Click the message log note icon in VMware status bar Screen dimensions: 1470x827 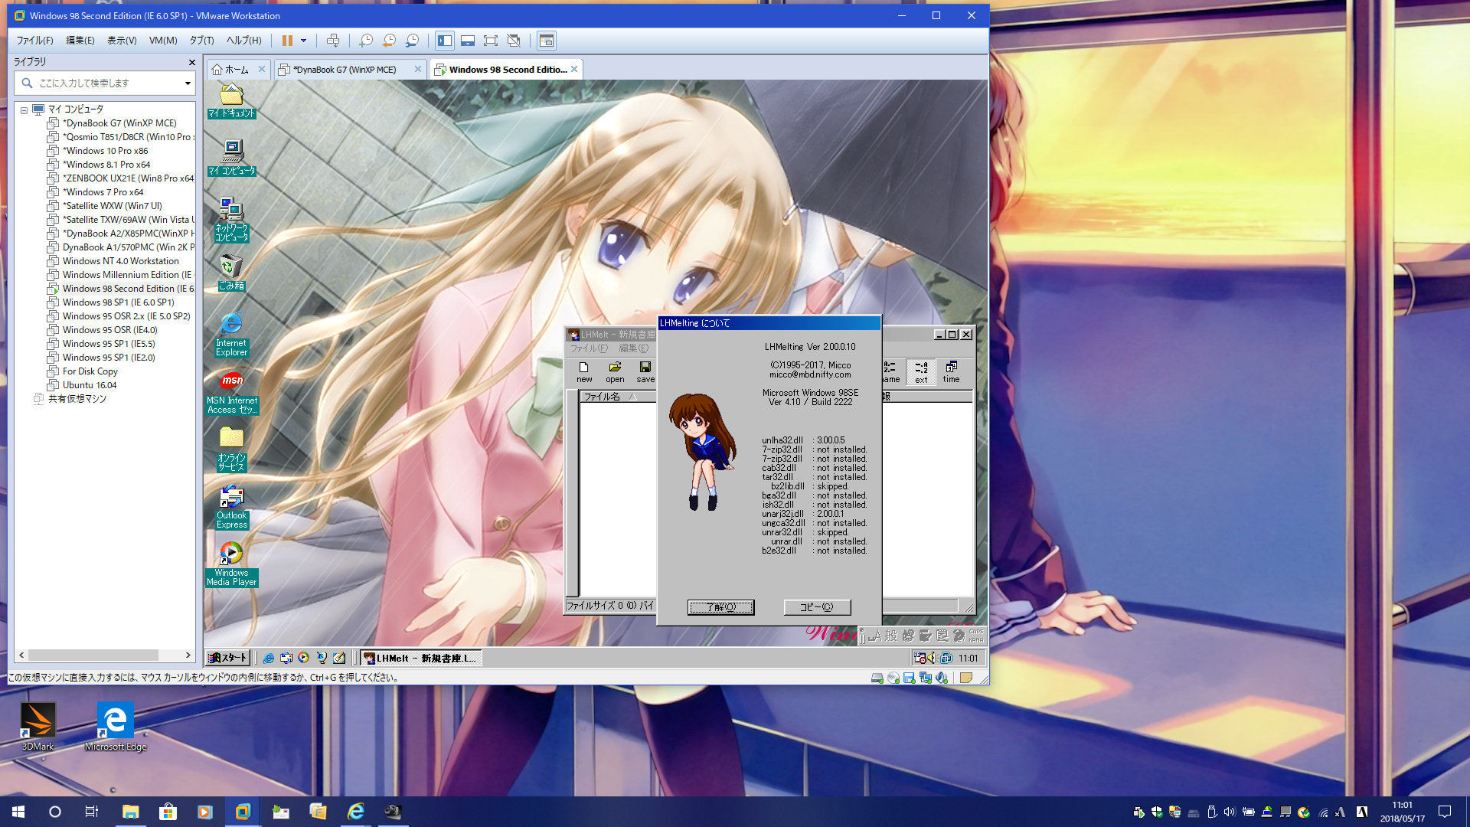coord(966,678)
